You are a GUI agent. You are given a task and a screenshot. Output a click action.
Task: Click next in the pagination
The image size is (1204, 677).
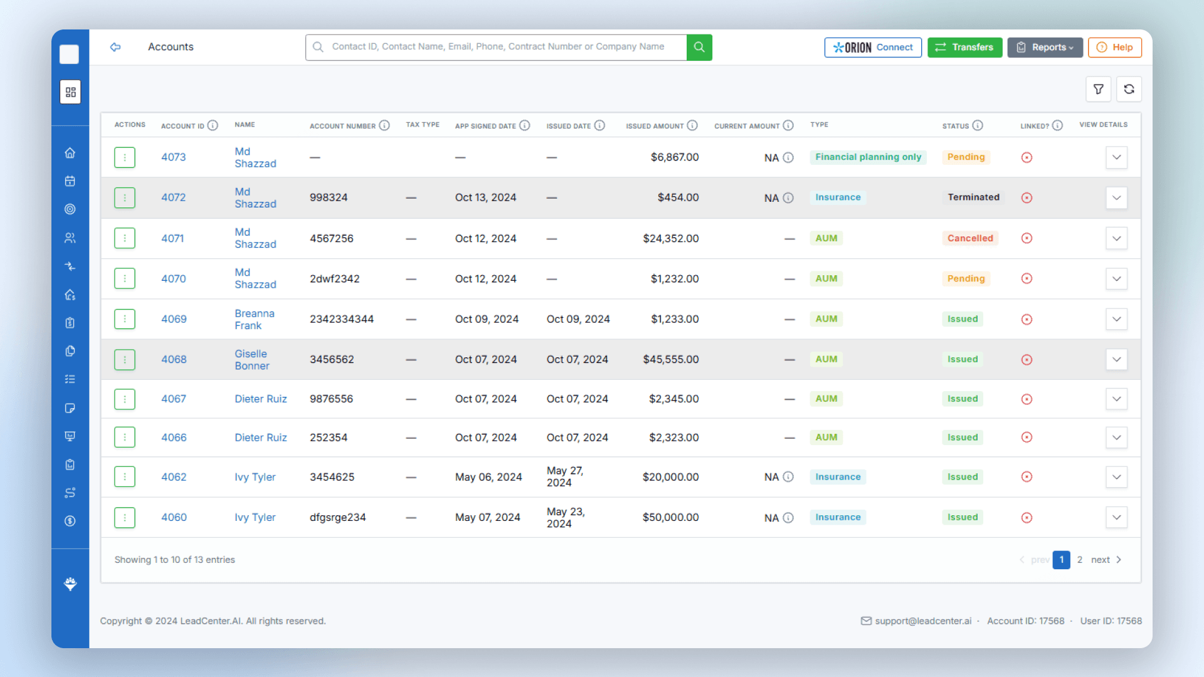[1107, 560]
